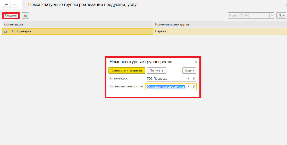Viewport: 287px width, 145px height.
Task: Open the magnifier search options dropdown
Action: click(x=281, y=16)
